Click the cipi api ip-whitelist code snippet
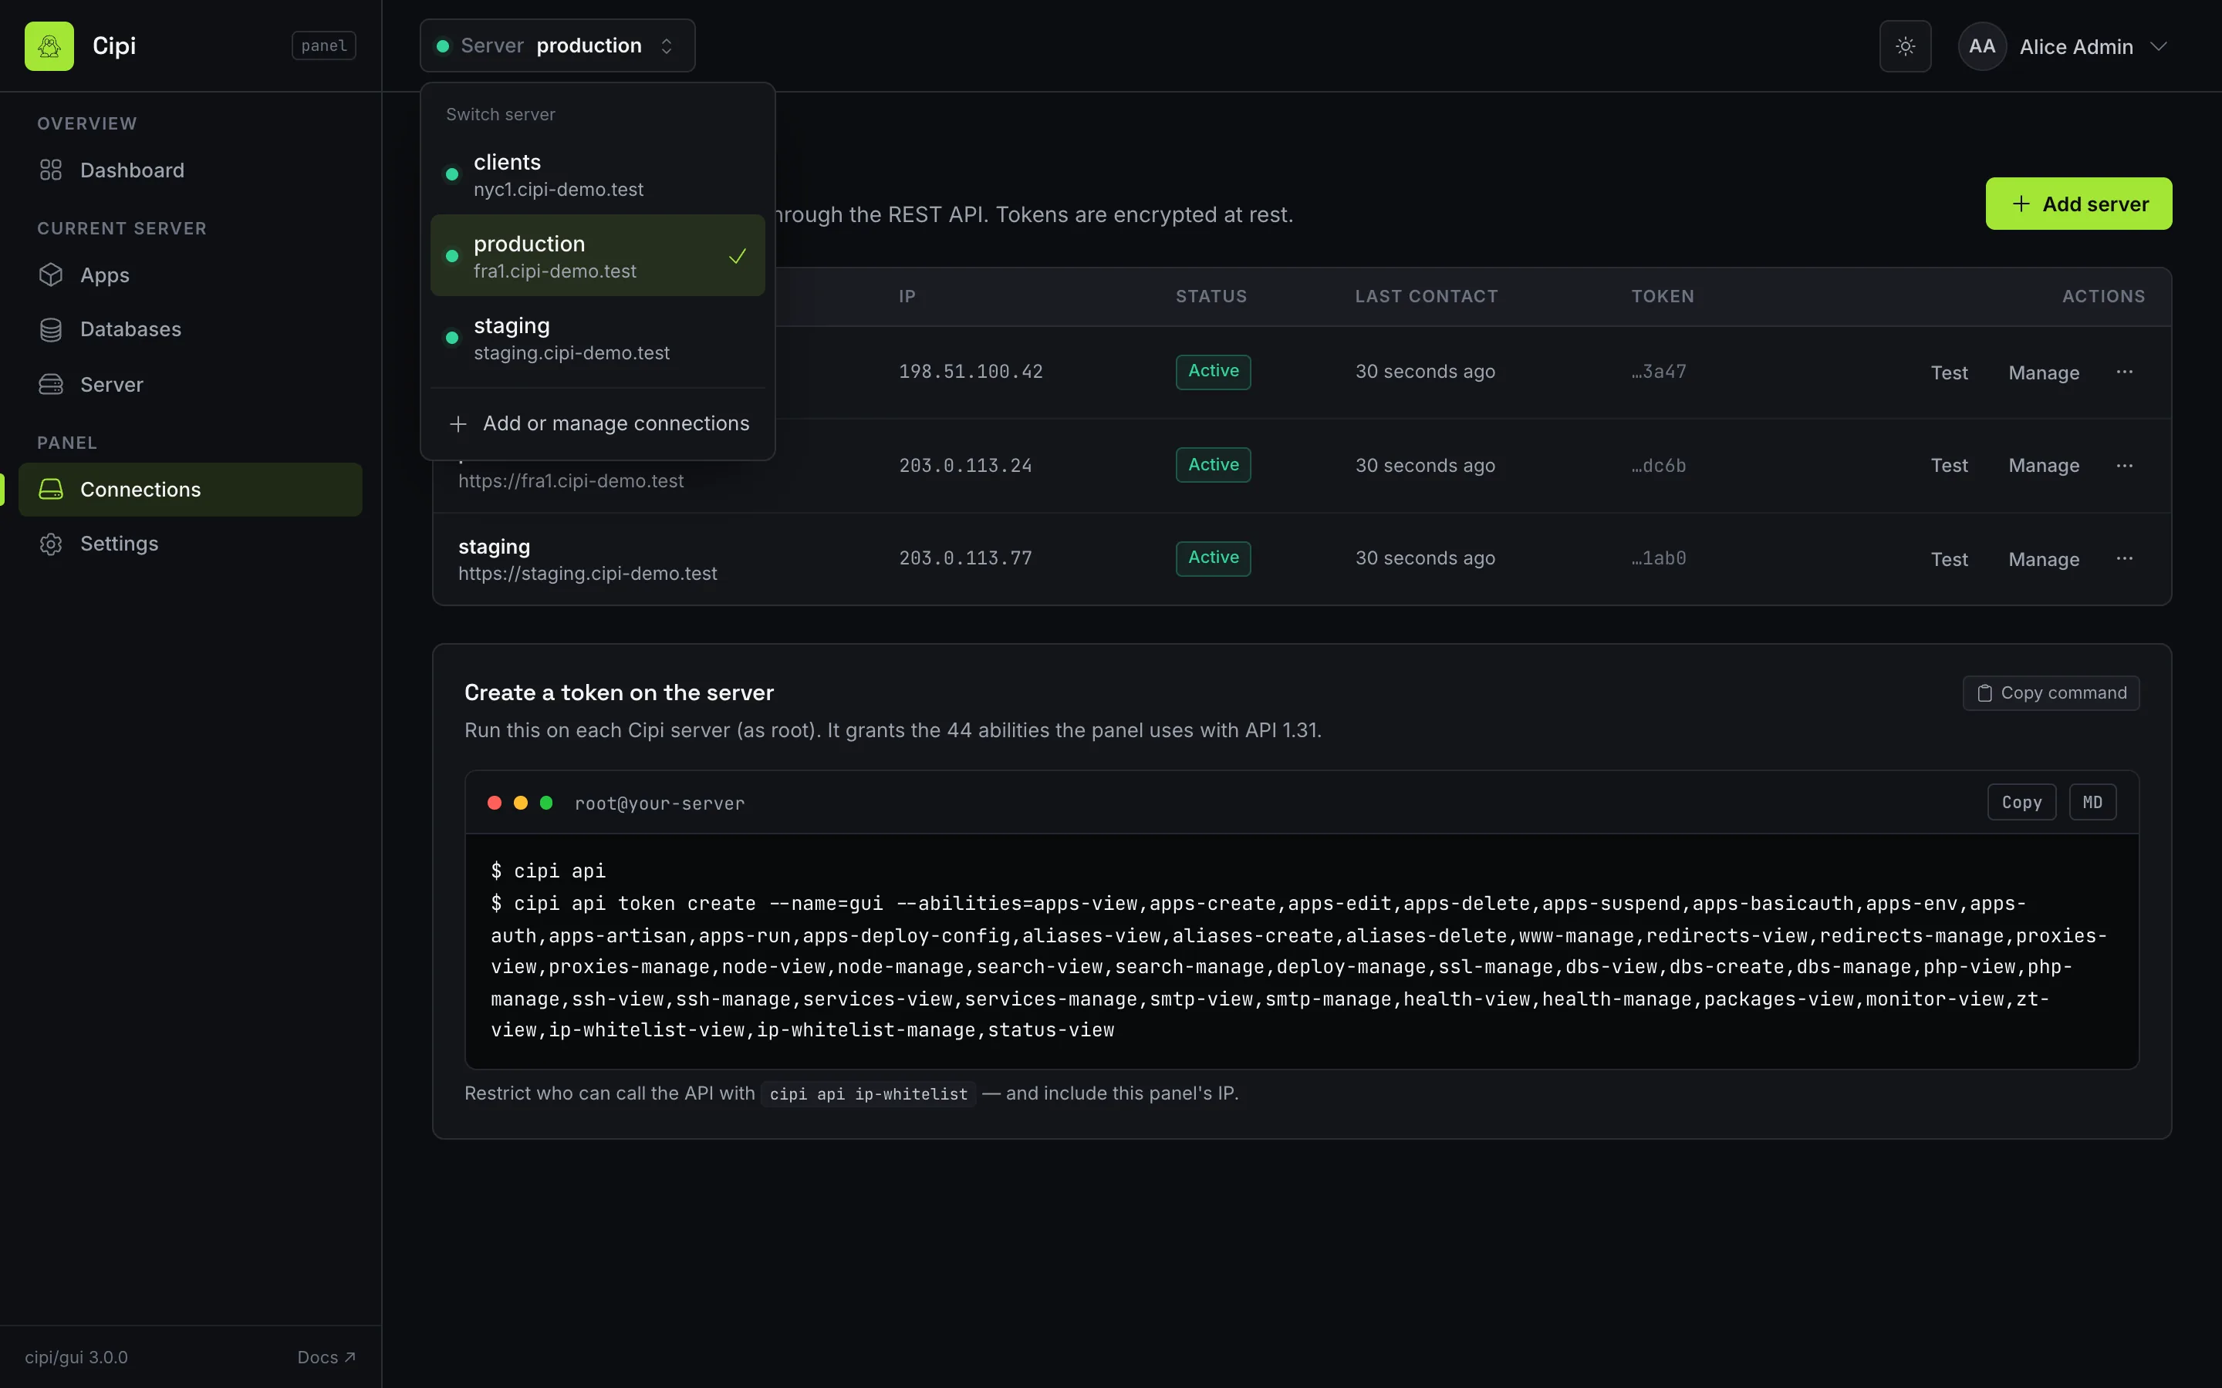2222x1388 pixels. click(868, 1094)
